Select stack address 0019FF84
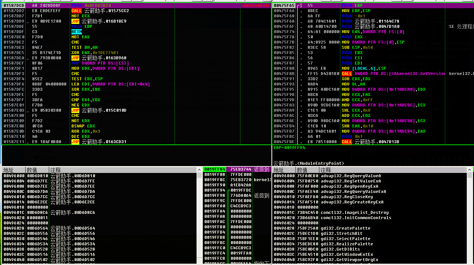 (x=215, y=169)
